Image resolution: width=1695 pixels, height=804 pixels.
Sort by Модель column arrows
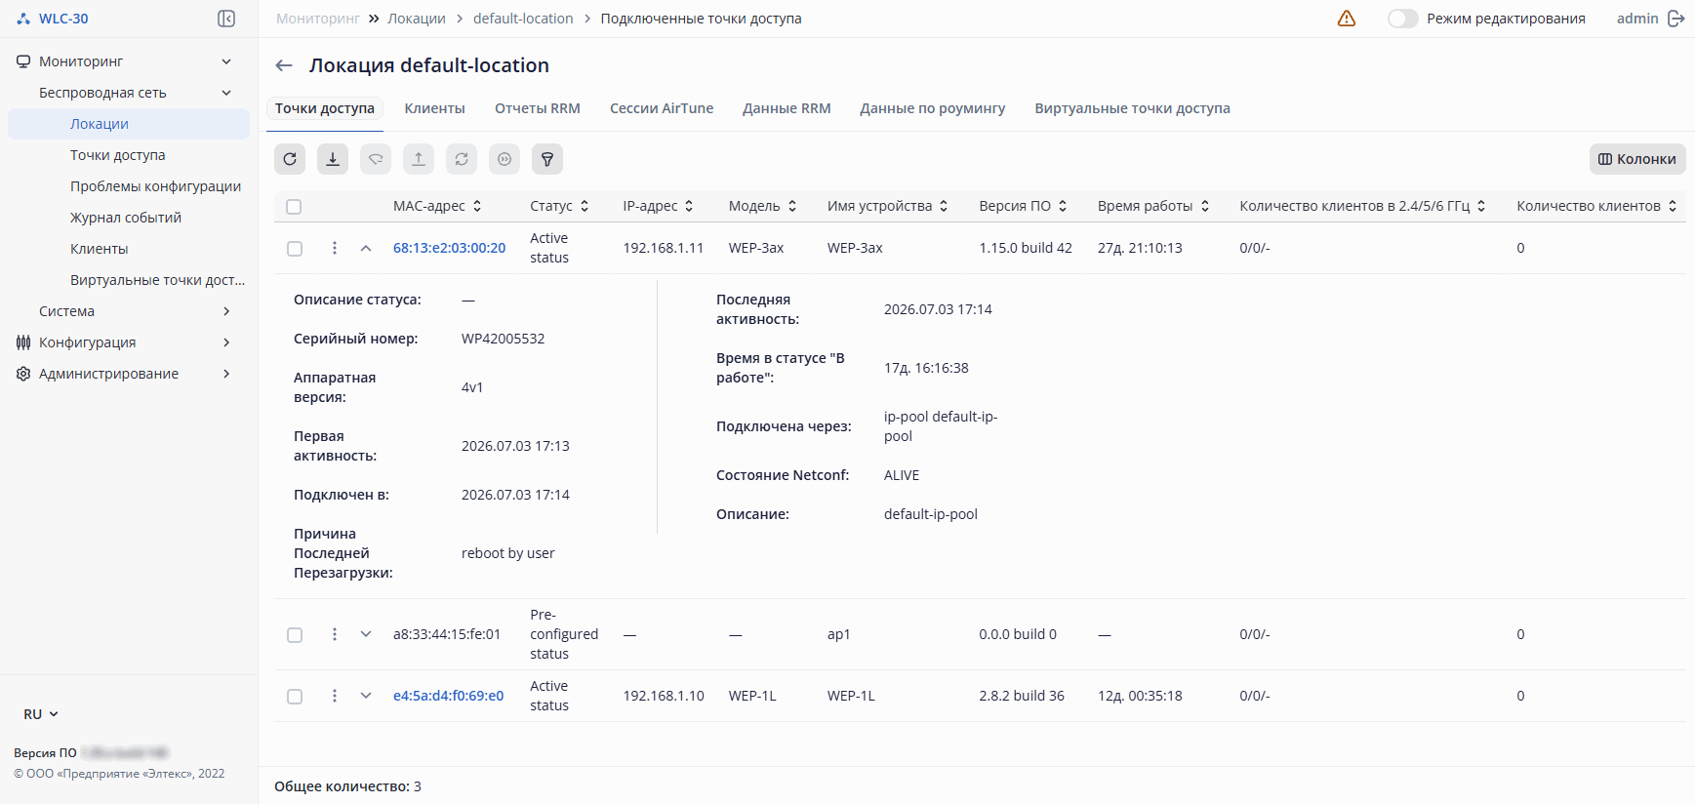792,206
